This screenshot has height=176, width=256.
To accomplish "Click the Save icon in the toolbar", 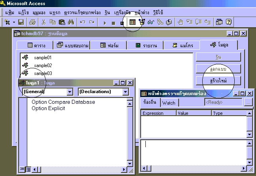I will [21, 22].
